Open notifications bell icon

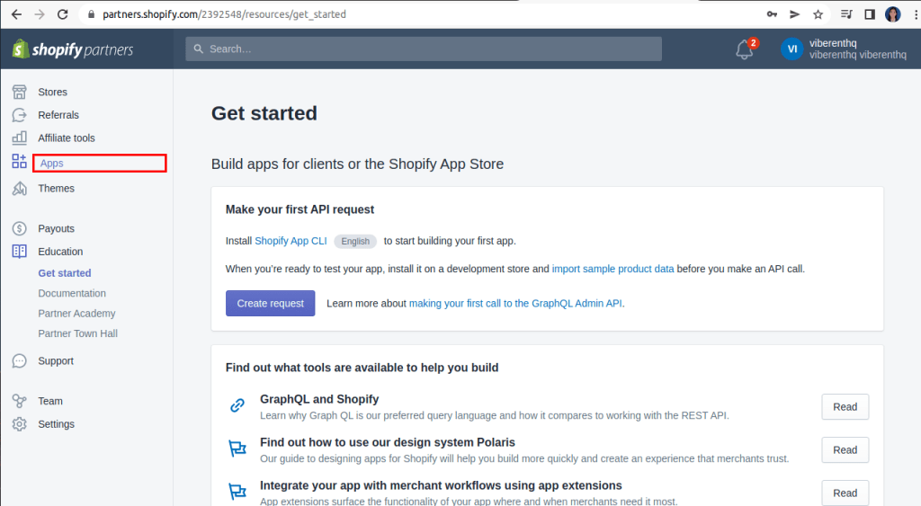[745, 49]
